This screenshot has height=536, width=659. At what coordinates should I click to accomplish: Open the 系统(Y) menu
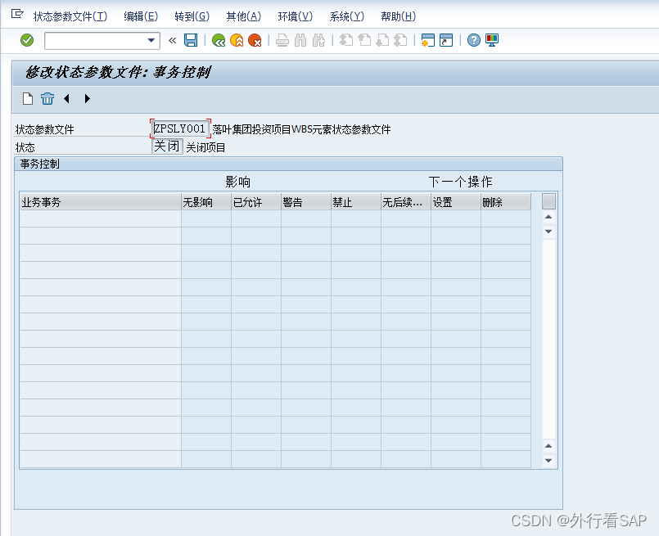coord(347,16)
